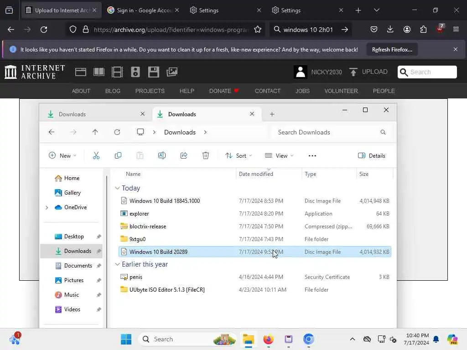
Task: Show hidden system tray icons chevron
Action: coord(353,339)
